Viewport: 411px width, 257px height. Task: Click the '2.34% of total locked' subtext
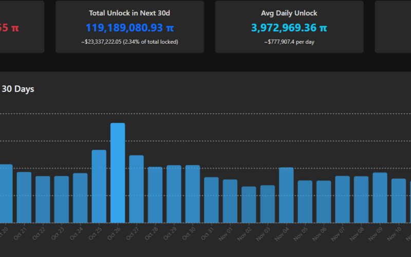pos(151,42)
